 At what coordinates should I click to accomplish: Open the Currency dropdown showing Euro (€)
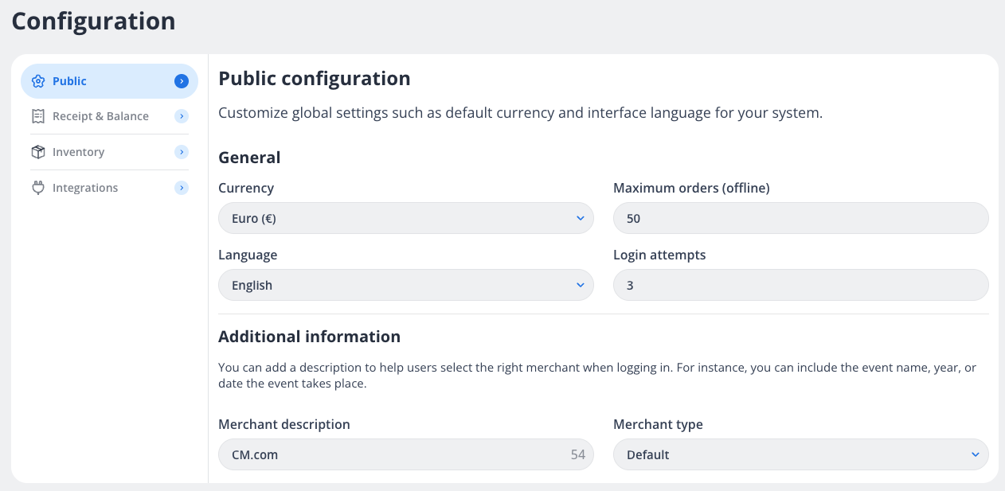(405, 218)
